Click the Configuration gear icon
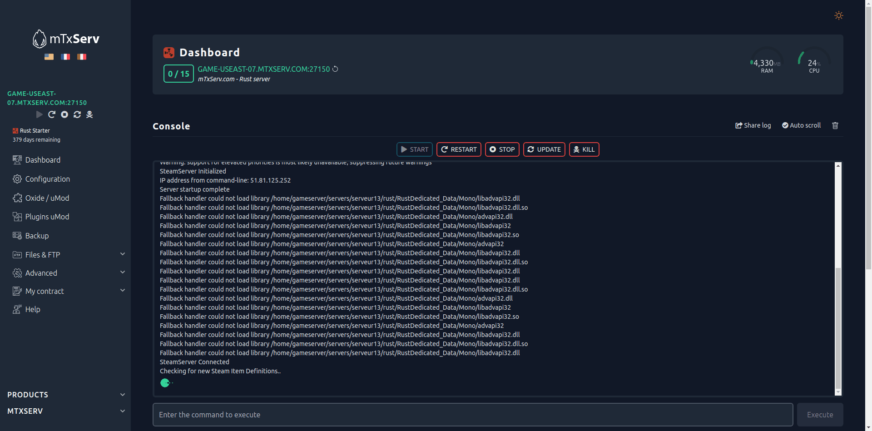The height and width of the screenshot is (431, 872). click(x=17, y=179)
